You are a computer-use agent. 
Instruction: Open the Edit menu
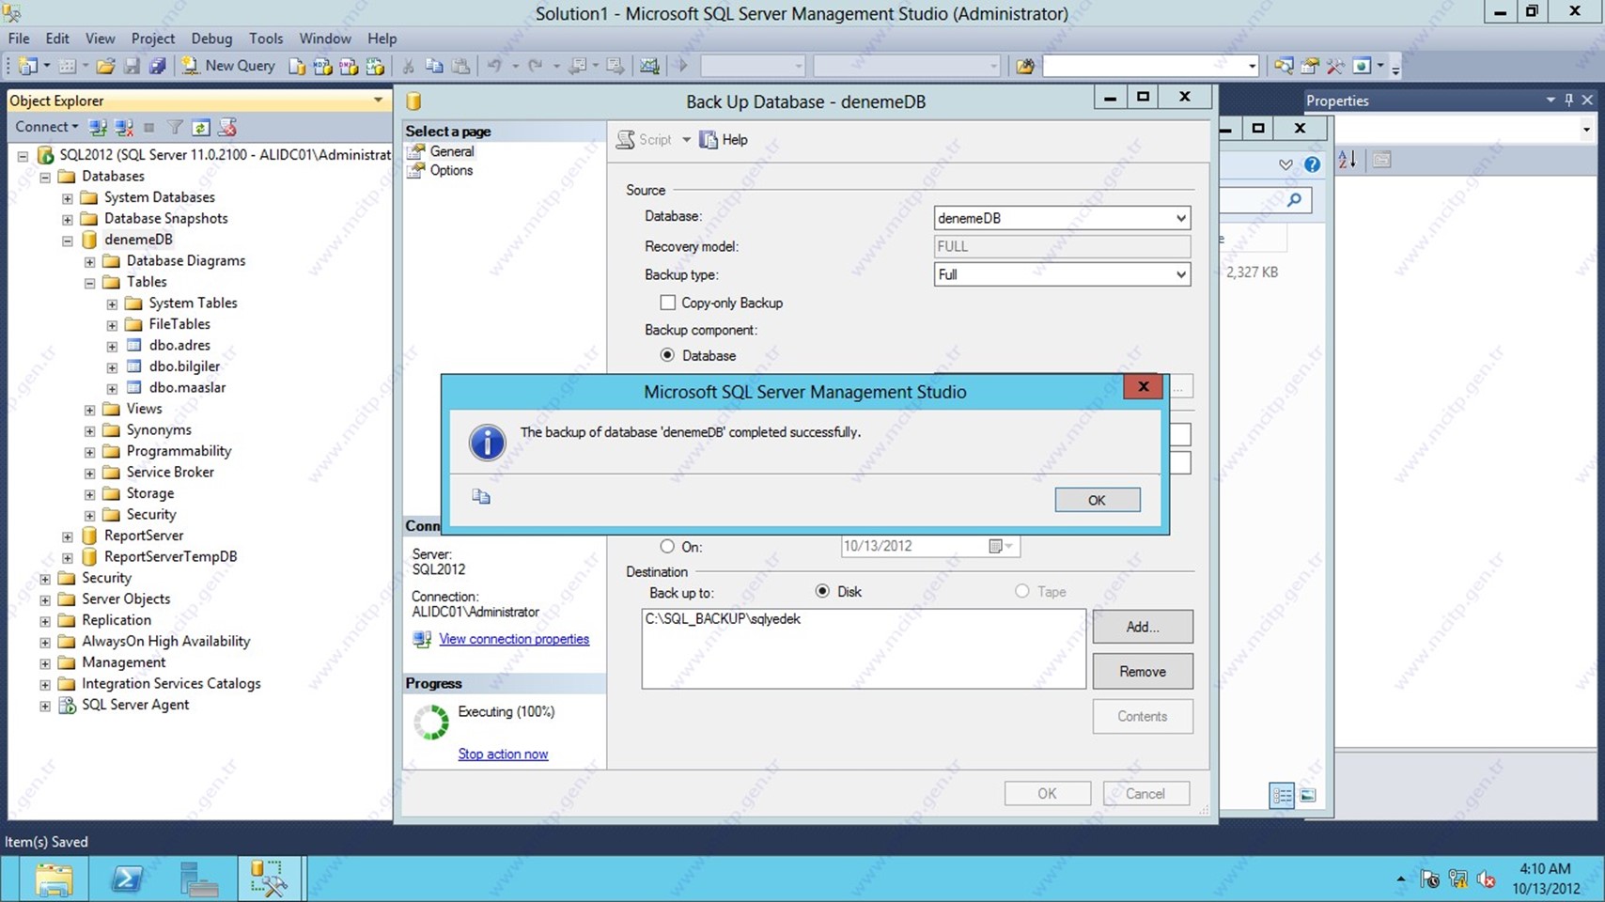57,39
